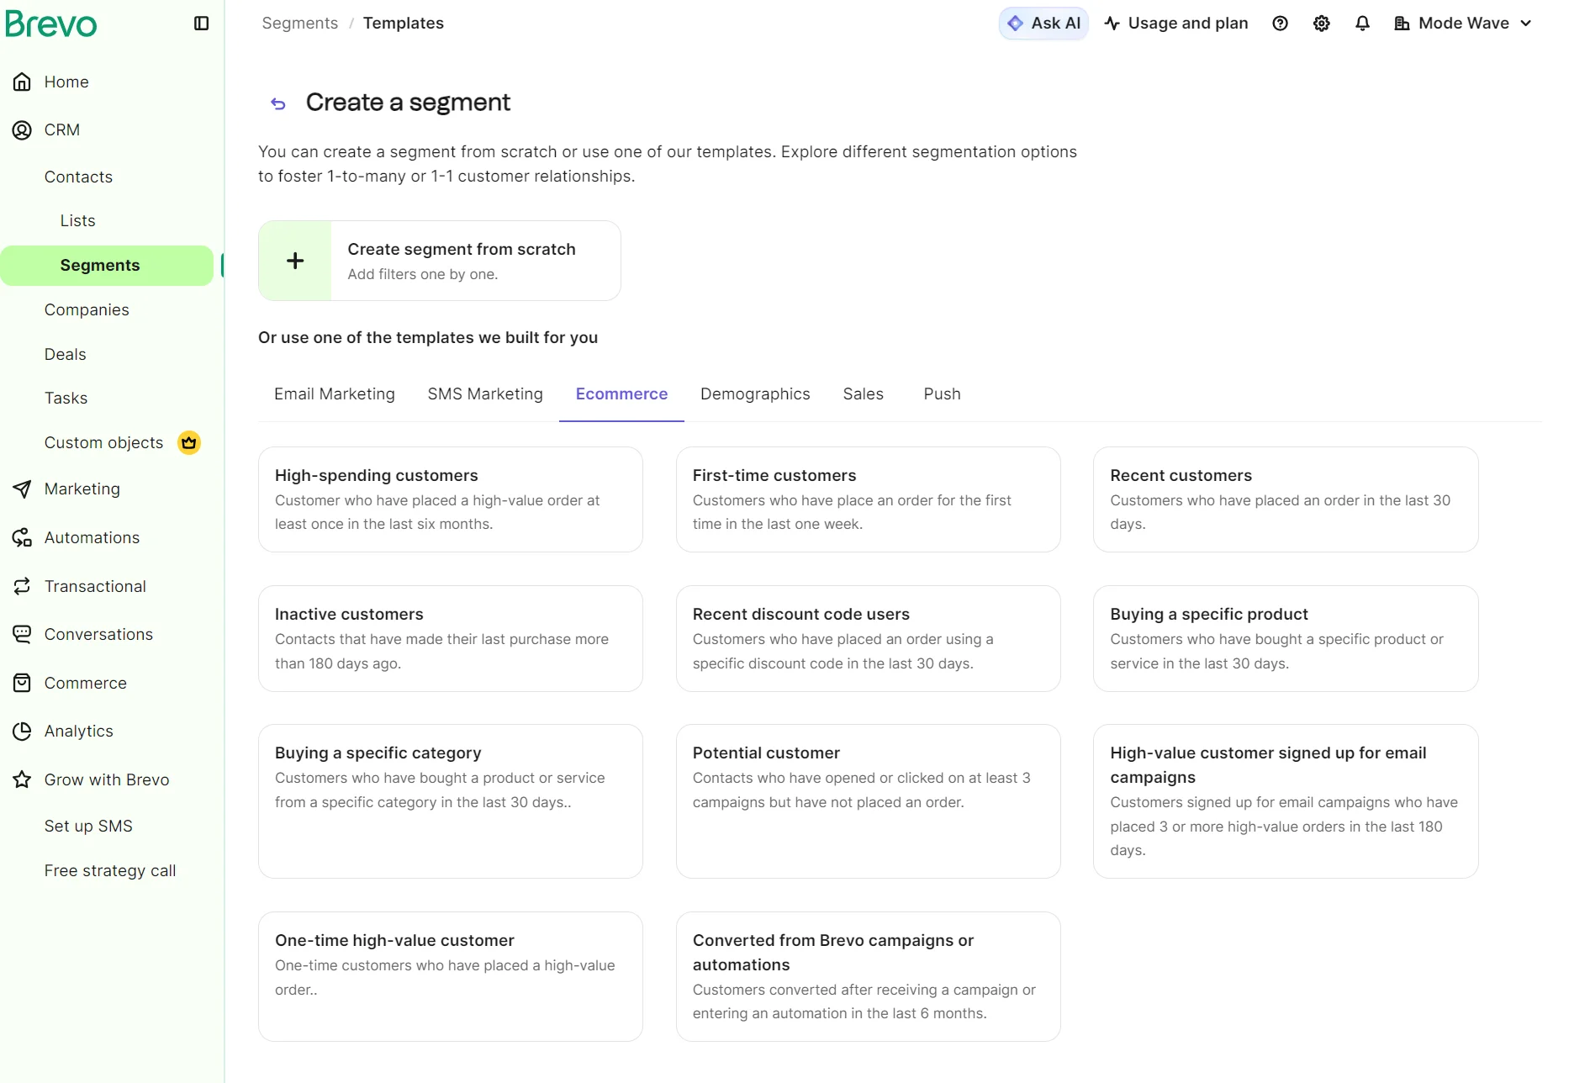Open Tasks in the sidebar

(66, 398)
